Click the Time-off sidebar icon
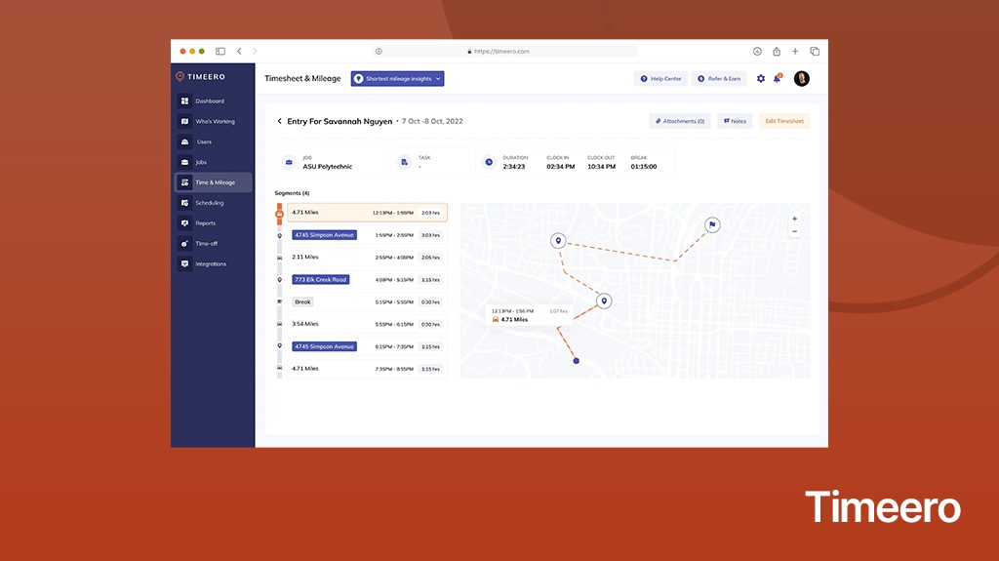 pyautogui.click(x=184, y=244)
